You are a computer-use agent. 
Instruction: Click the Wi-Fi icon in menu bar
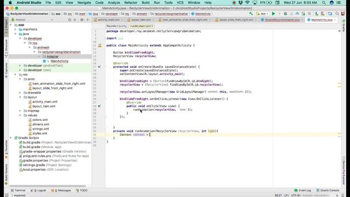point(247,3)
